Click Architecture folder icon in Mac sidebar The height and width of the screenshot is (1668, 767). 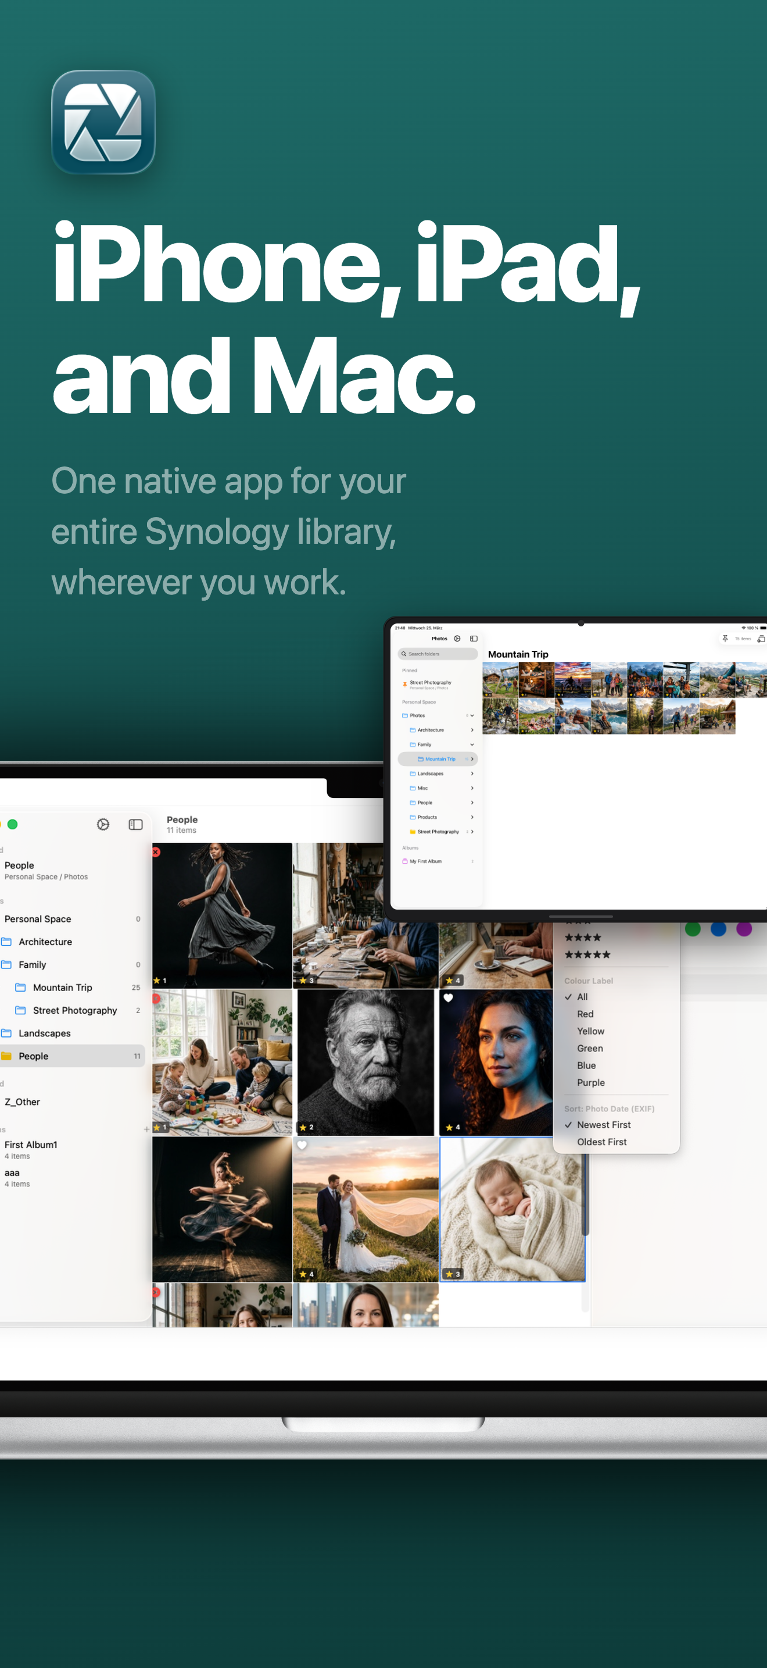(6, 942)
